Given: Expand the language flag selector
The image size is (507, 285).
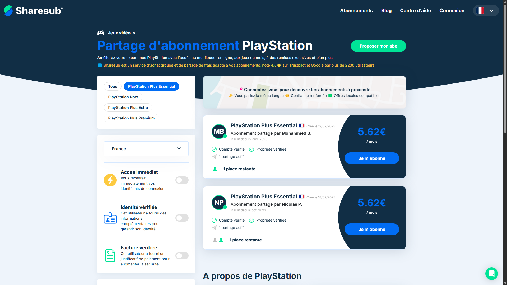Looking at the screenshot, I should 486,11.
